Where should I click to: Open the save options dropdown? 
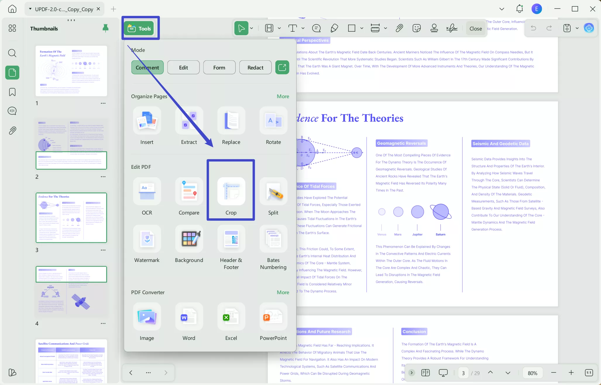(x=577, y=28)
